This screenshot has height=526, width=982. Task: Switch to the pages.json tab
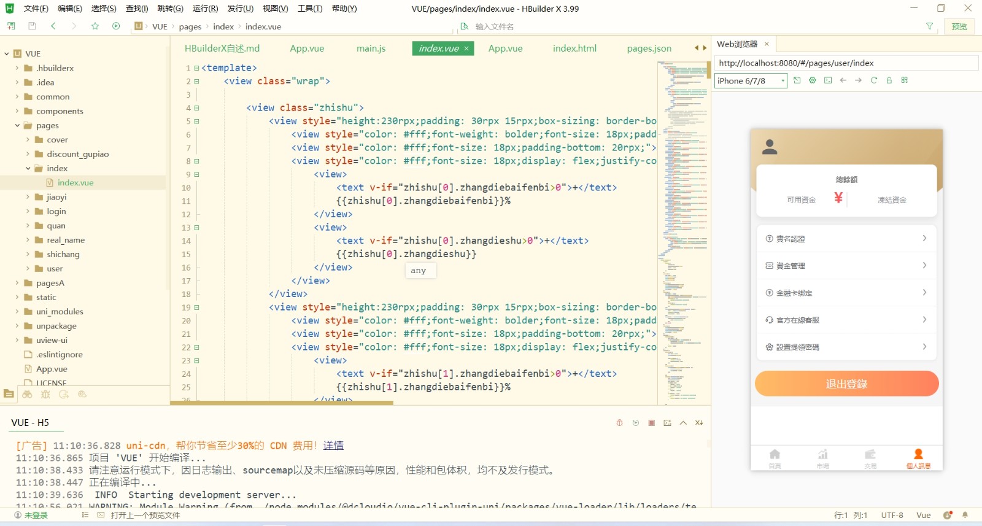649,48
